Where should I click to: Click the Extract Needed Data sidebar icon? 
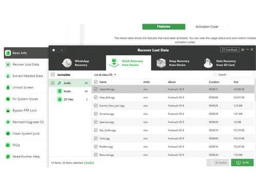pos(8,76)
